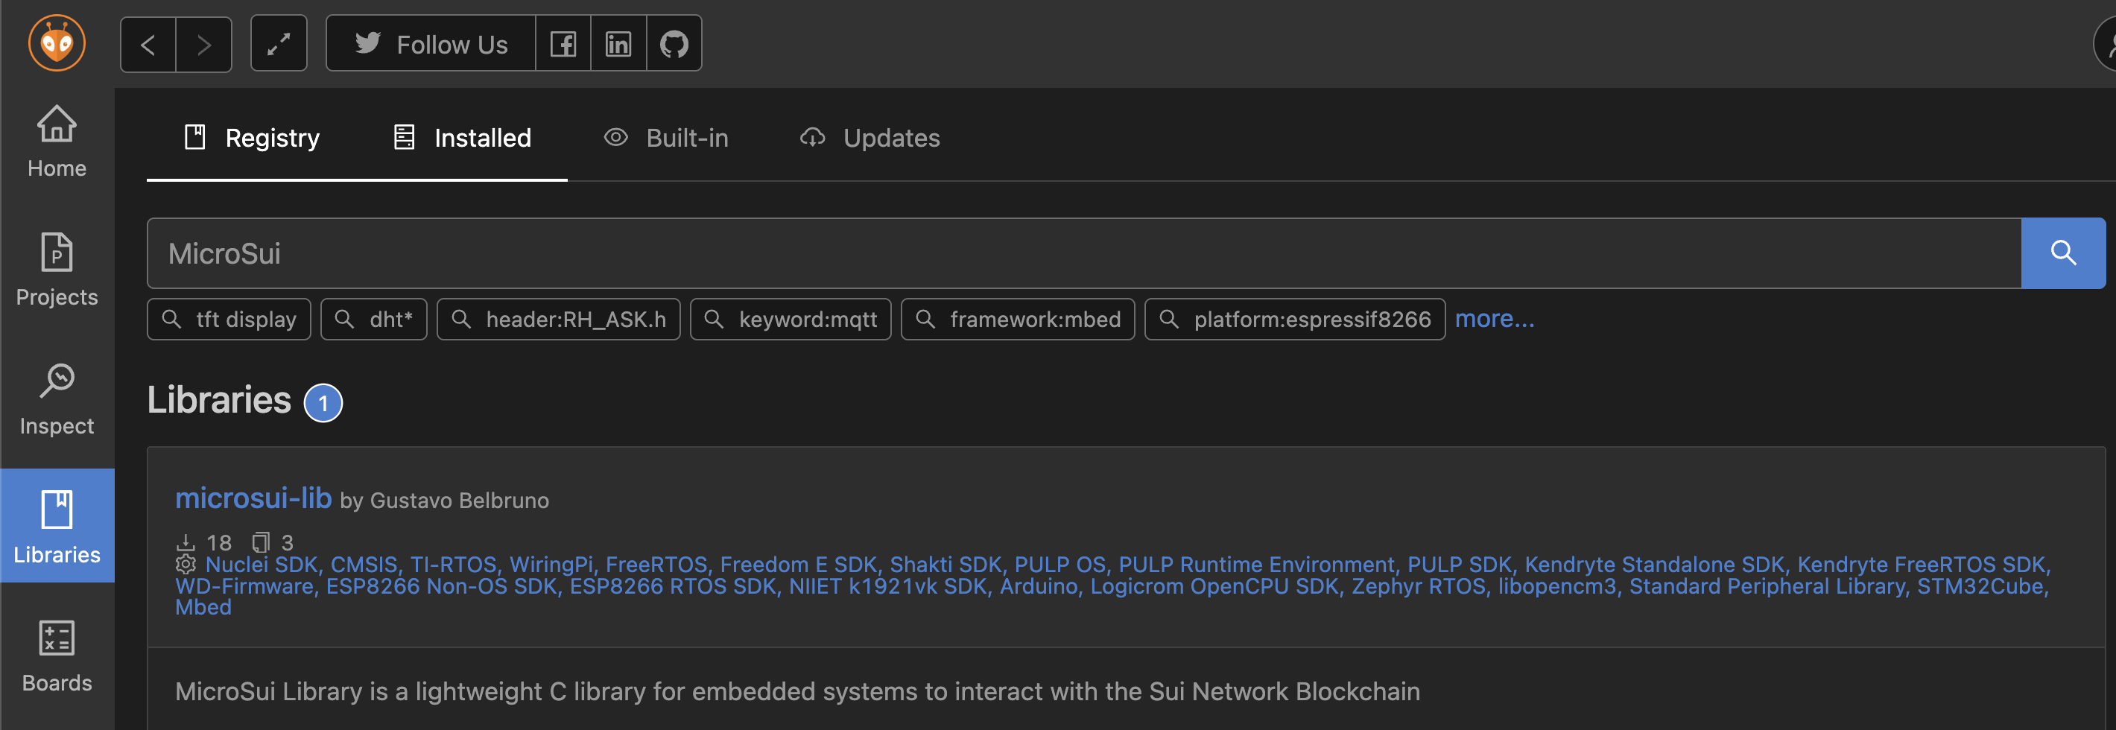The height and width of the screenshot is (730, 2116).
Task: Switch to the Updates tab
Action: (870, 138)
